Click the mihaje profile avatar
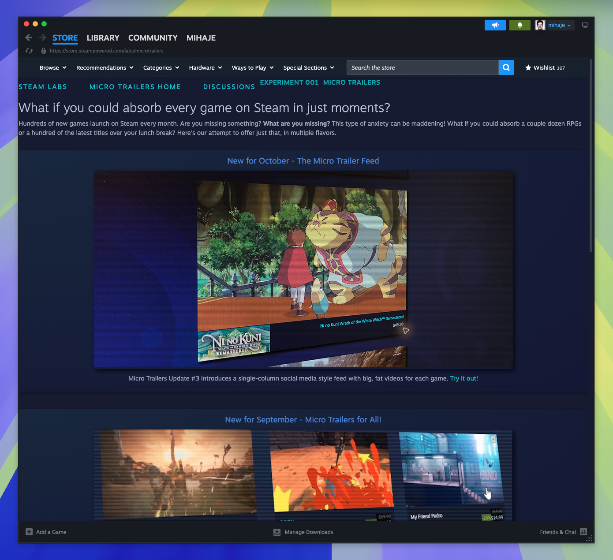Viewport: 613px width, 560px height. click(x=540, y=25)
